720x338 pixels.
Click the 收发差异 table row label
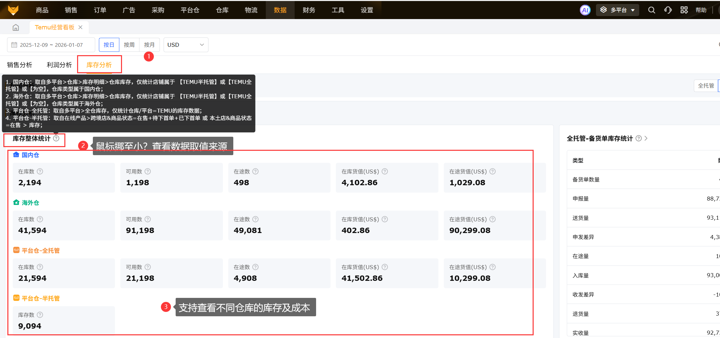(x=583, y=295)
